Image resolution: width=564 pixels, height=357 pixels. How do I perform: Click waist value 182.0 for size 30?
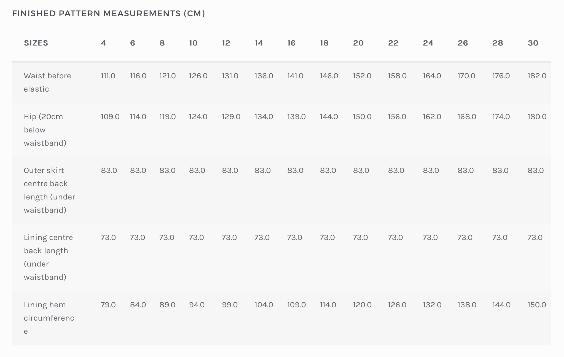537,76
